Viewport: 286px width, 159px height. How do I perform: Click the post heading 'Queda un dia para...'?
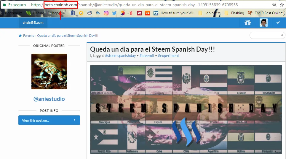pyautogui.click(x=153, y=49)
